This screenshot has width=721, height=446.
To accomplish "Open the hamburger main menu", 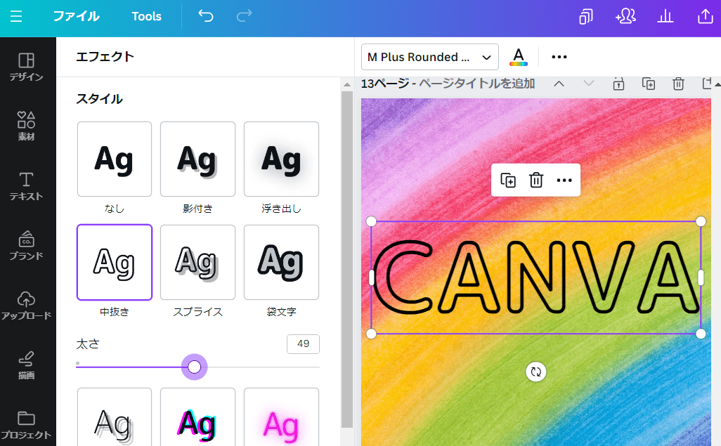I will click(x=16, y=16).
